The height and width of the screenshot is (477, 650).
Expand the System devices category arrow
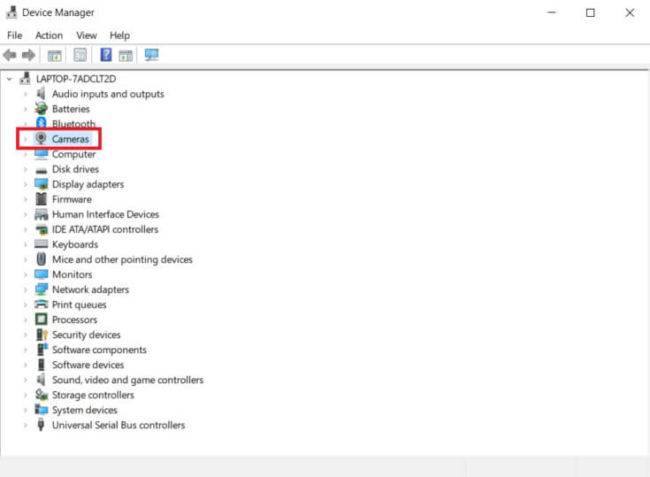[26, 411]
